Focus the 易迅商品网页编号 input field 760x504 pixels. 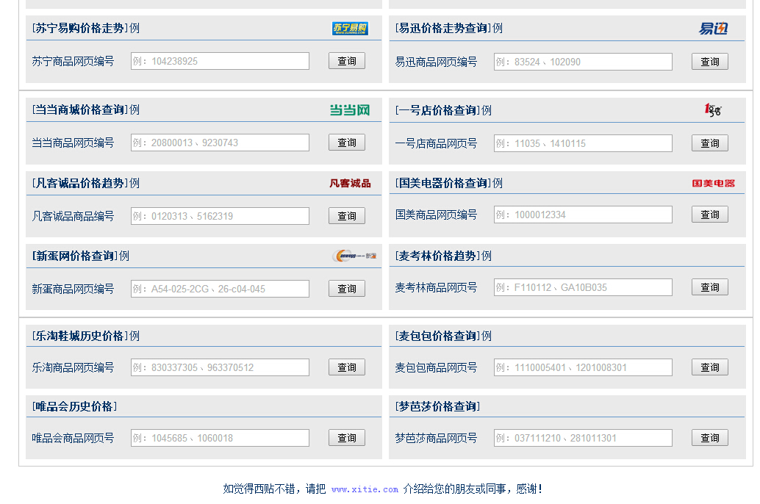pos(582,62)
